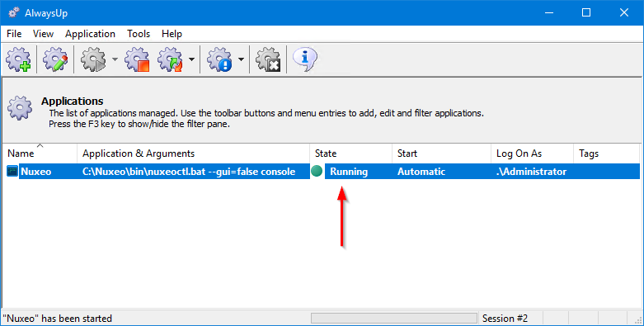Viewport: 644px width, 326px height.
Task: Minimize the AlwaysUp window
Action: (x=549, y=12)
